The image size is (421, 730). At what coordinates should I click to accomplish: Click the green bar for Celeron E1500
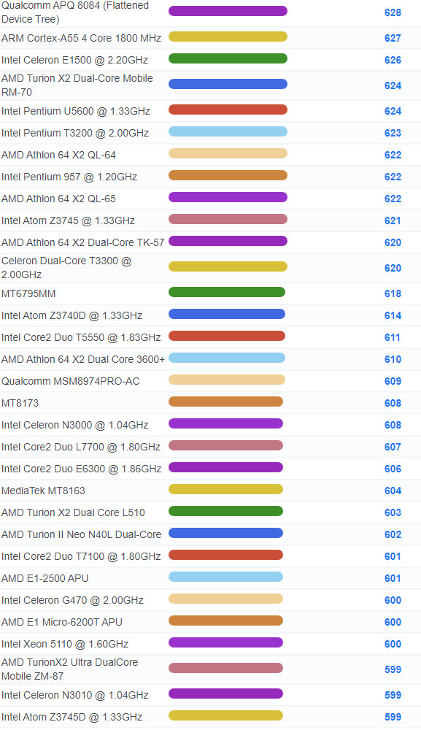click(x=228, y=58)
